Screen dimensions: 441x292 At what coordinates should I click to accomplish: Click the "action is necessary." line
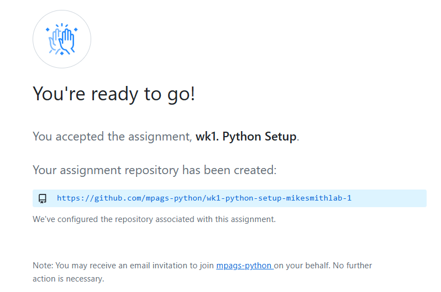point(69,279)
